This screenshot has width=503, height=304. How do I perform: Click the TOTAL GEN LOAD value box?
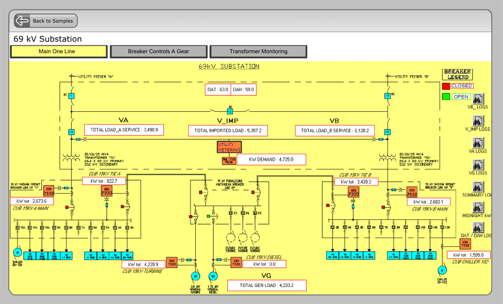[267, 286]
